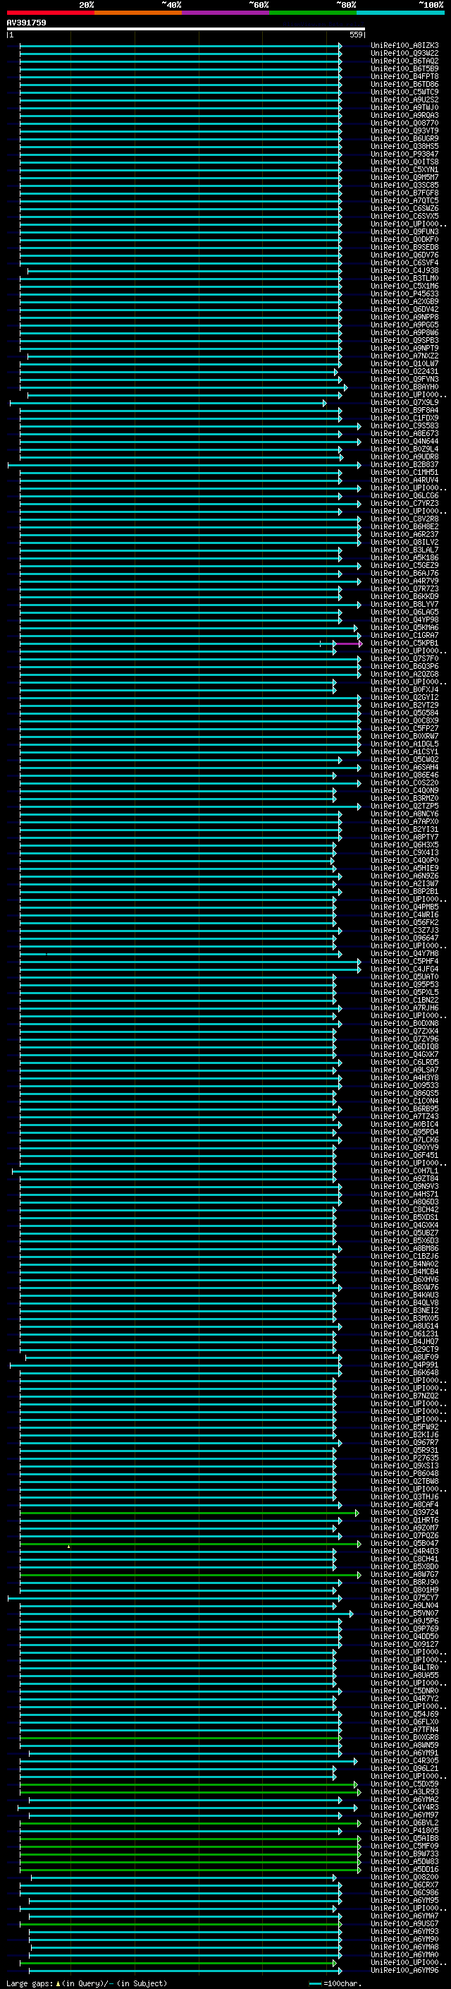Viewport: 451px width, 1989px height.
Task: Select hit label UniRef100_B9SED8
Action: tap(404, 247)
